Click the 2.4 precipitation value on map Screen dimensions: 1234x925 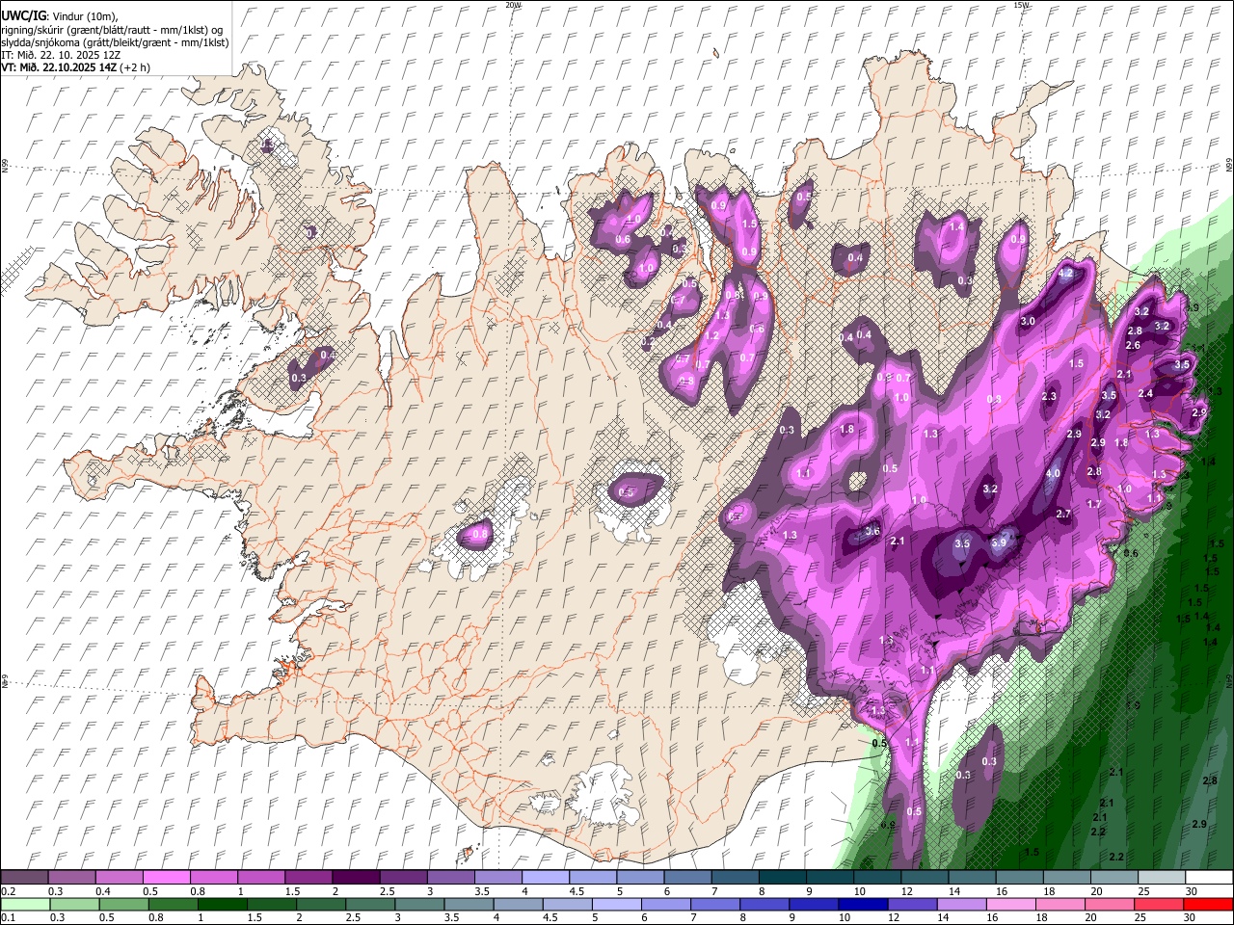click(1145, 394)
